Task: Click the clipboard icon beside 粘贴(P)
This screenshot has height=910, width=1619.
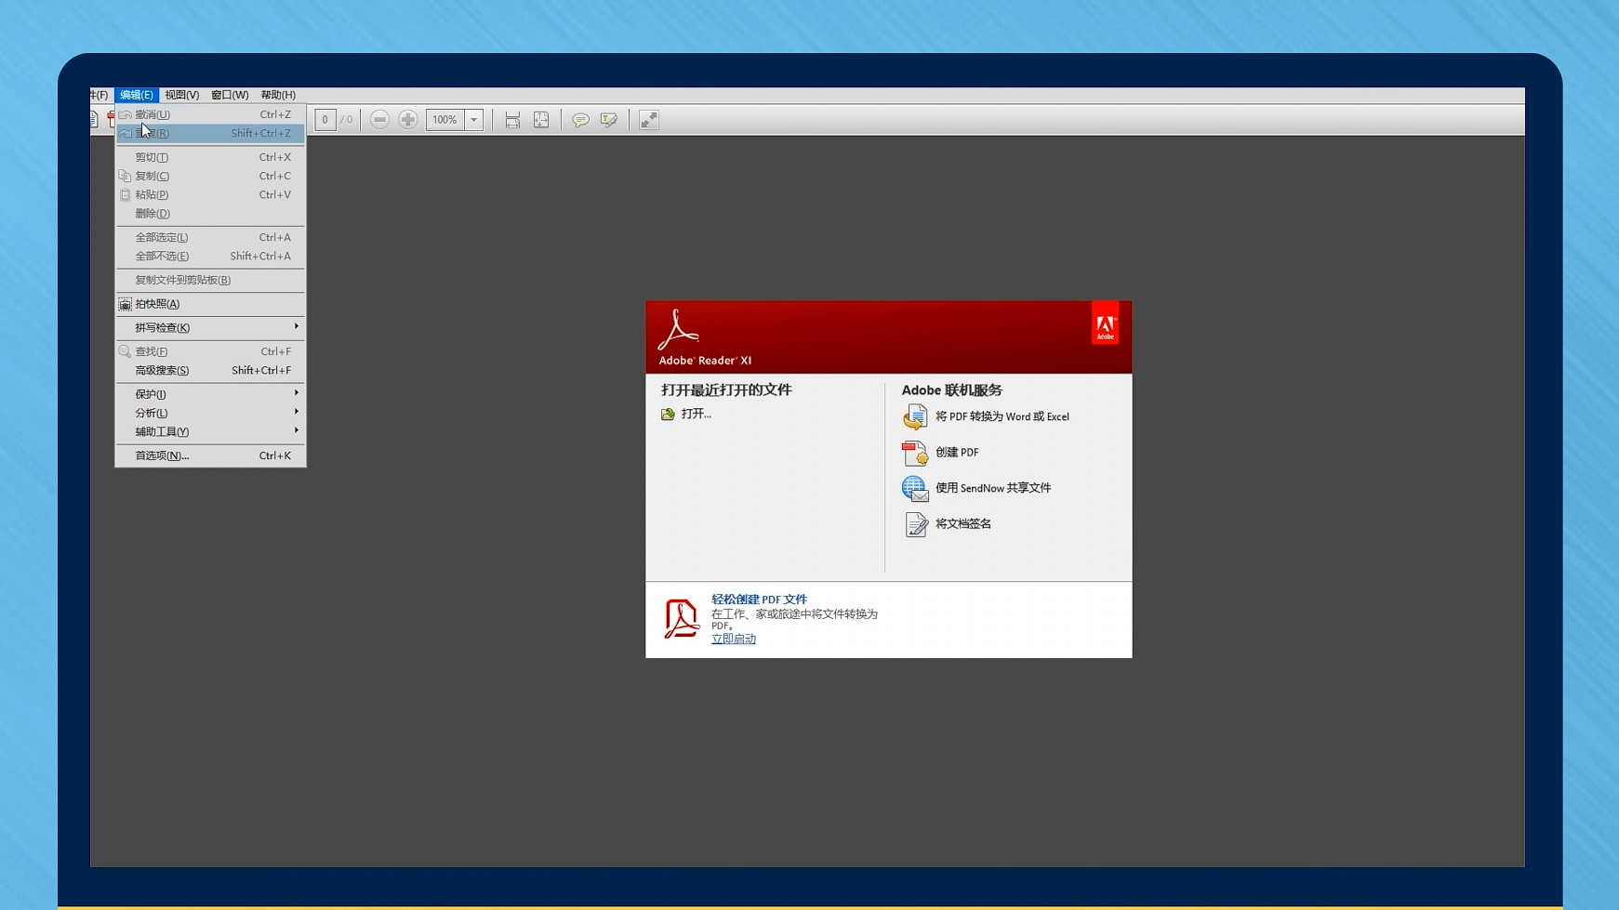Action: (125, 194)
